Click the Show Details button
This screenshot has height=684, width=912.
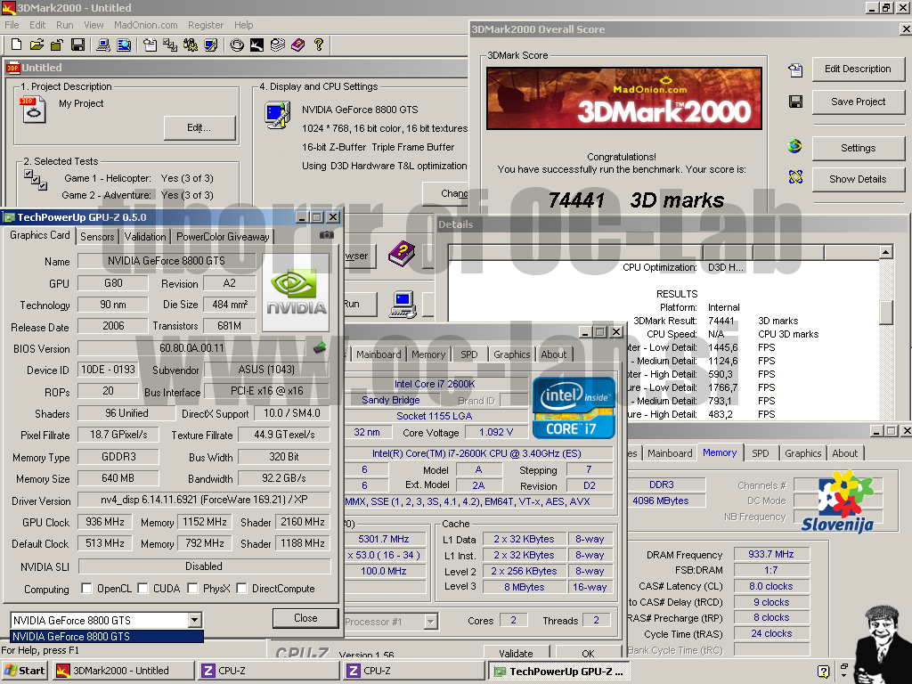click(x=858, y=179)
